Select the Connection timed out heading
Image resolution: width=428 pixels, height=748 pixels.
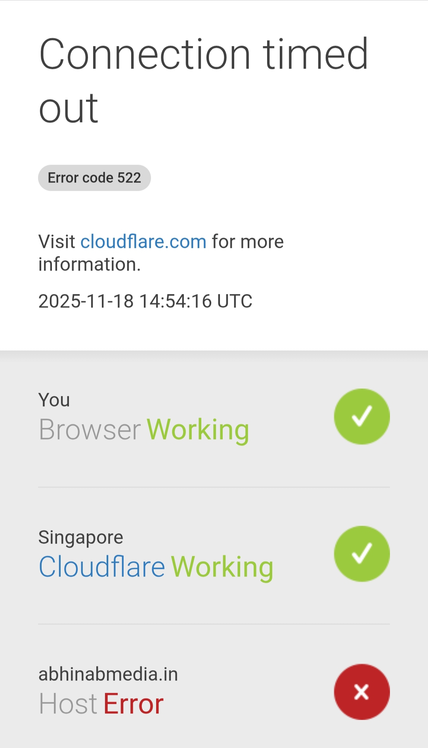(x=204, y=81)
